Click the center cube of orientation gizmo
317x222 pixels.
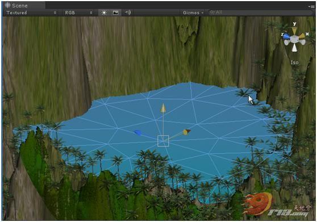click(294, 39)
